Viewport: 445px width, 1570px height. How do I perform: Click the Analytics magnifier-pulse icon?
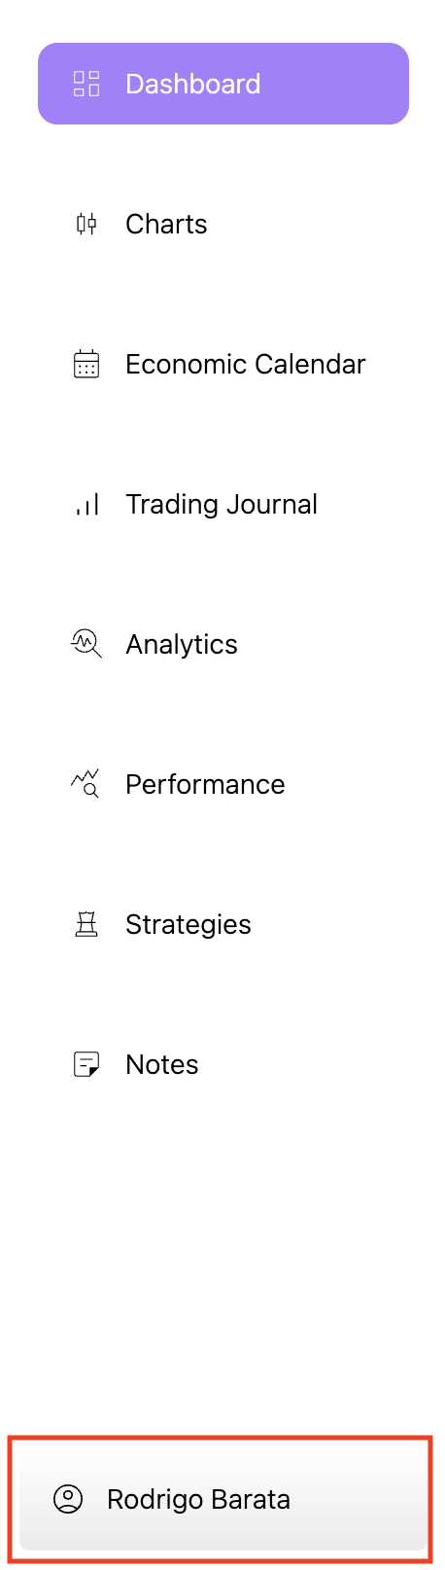click(x=86, y=644)
